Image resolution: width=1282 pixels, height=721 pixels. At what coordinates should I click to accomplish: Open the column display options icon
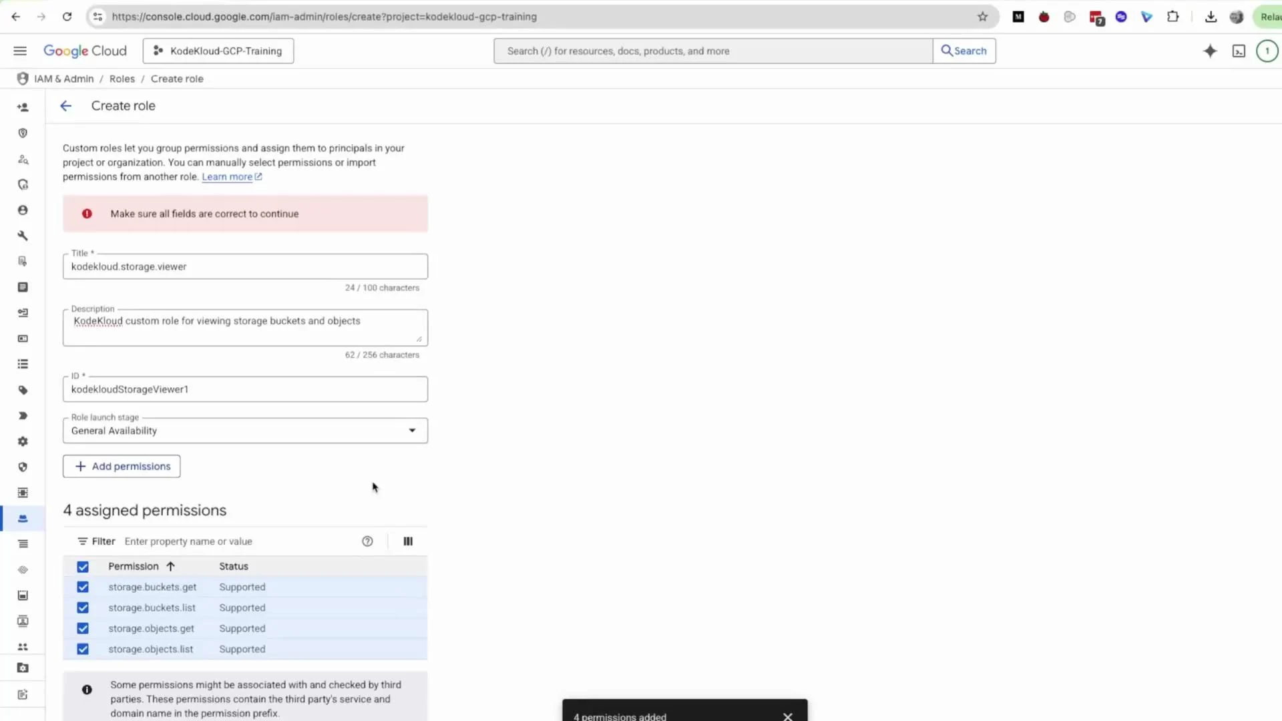click(408, 541)
